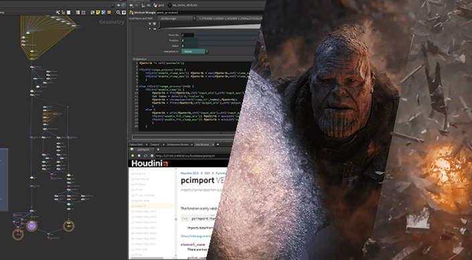
Task: Click the ramp Position value field
Action: click(189, 40)
